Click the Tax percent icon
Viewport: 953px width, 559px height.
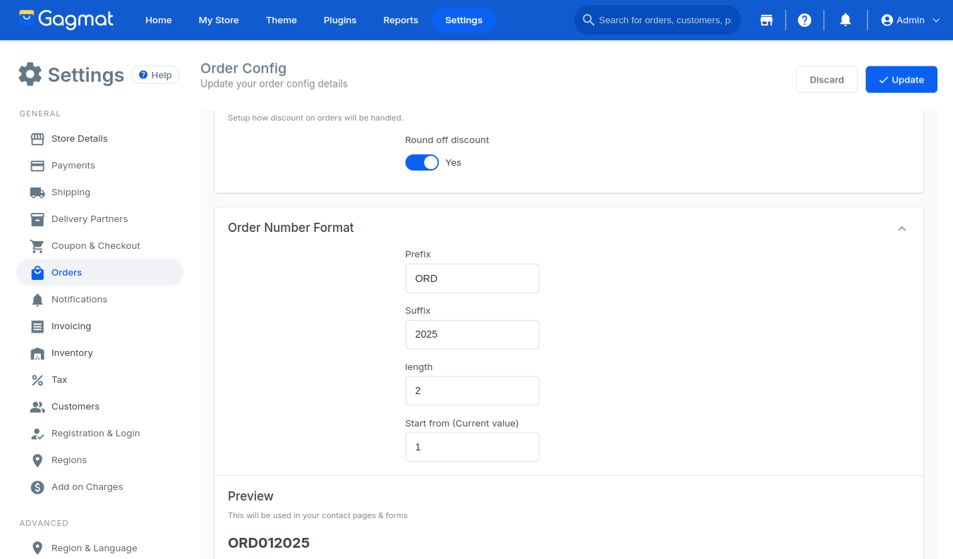pyautogui.click(x=37, y=380)
